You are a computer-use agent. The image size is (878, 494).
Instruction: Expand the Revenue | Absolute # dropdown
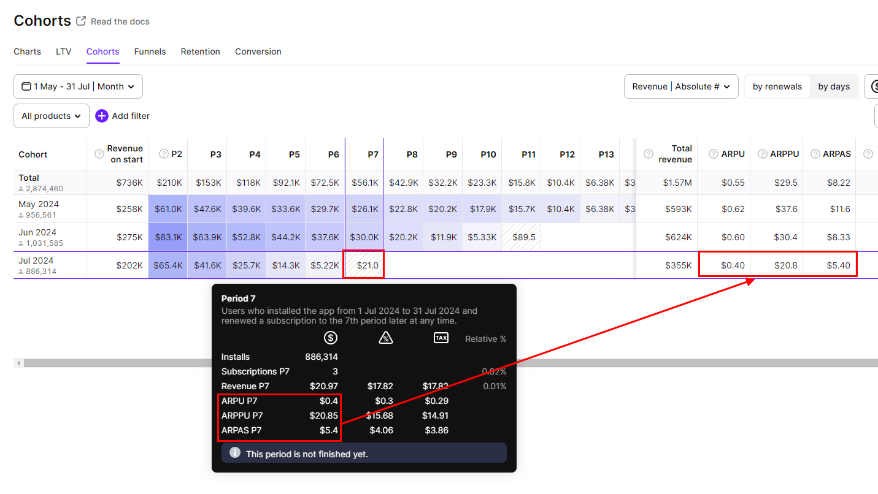click(x=681, y=86)
